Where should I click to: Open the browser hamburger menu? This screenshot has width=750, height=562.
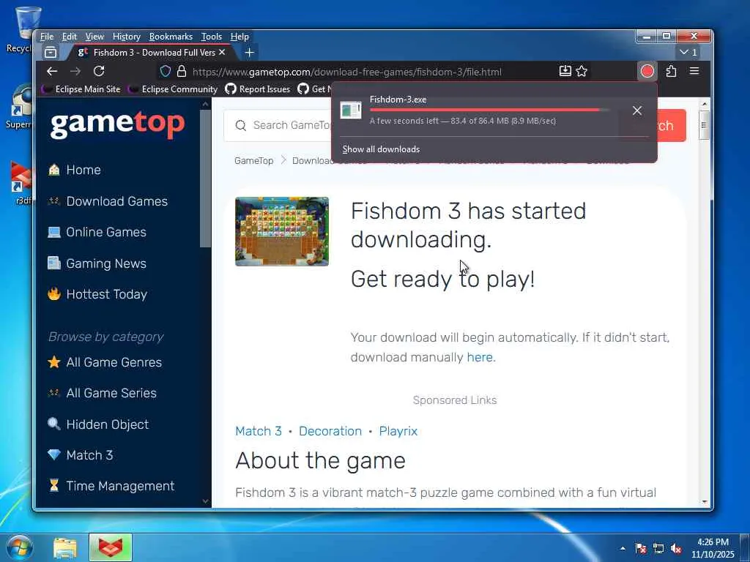pos(694,71)
